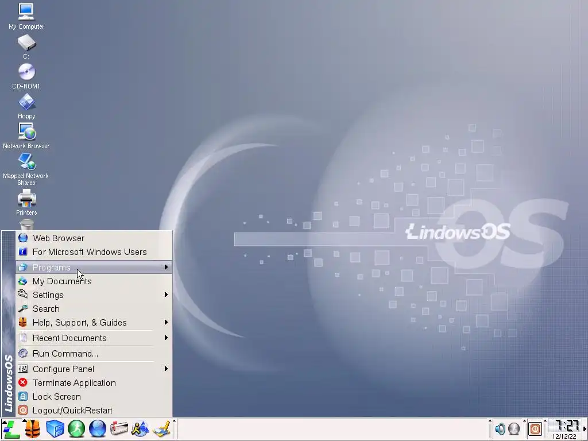Screen dimensions: 588x441
Task: Expand the Recent Documents submenu
Action: coord(94,338)
